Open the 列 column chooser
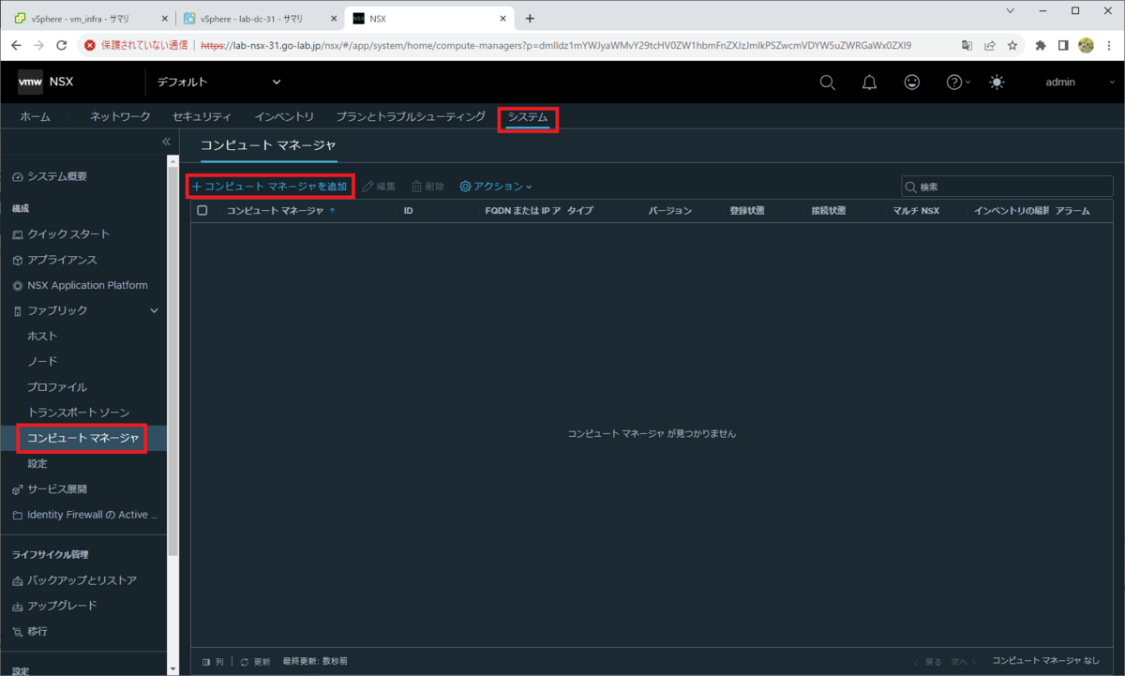This screenshot has height=676, width=1125. click(x=212, y=661)
